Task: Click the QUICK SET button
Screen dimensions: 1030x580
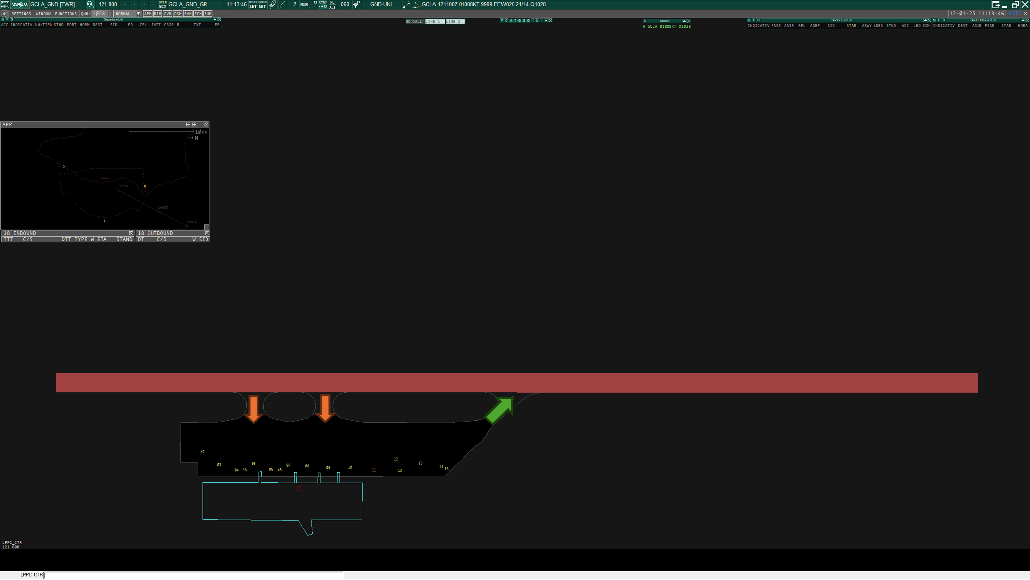Action: click(x=262, y=4)
